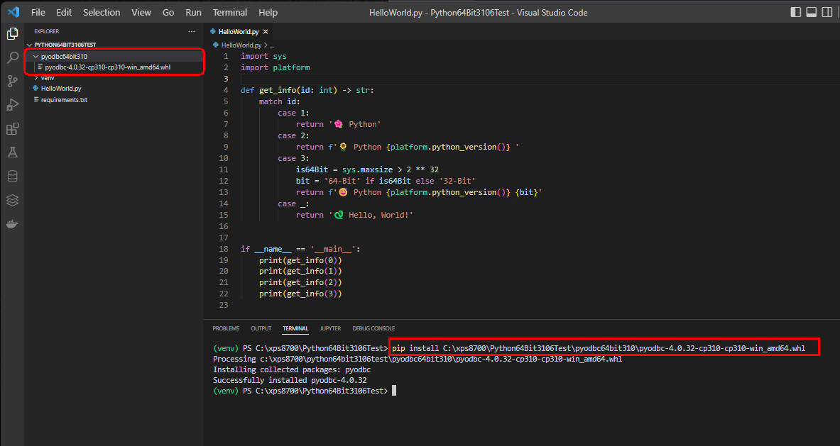Open the File menu
The image size is (840, 446).
tap(38, 12)
